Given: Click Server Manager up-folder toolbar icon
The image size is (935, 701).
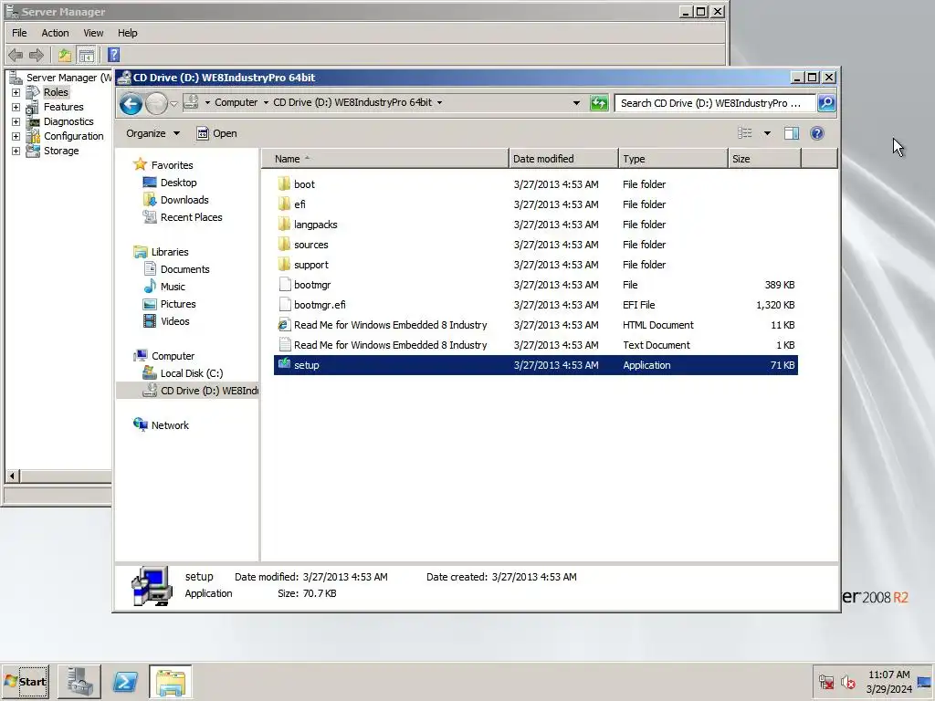Looking at the screenshot, I should coord(65,56).
